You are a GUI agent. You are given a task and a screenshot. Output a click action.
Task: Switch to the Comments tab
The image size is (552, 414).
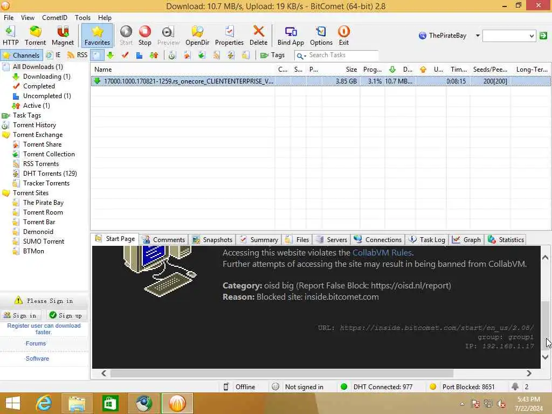[x=164, y=240]
